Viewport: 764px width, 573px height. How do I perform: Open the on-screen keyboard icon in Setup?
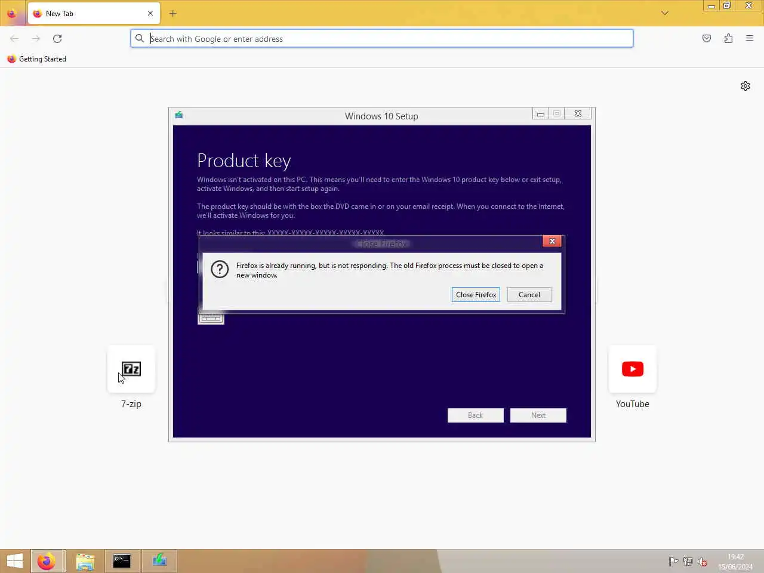[x=211, y=318]
